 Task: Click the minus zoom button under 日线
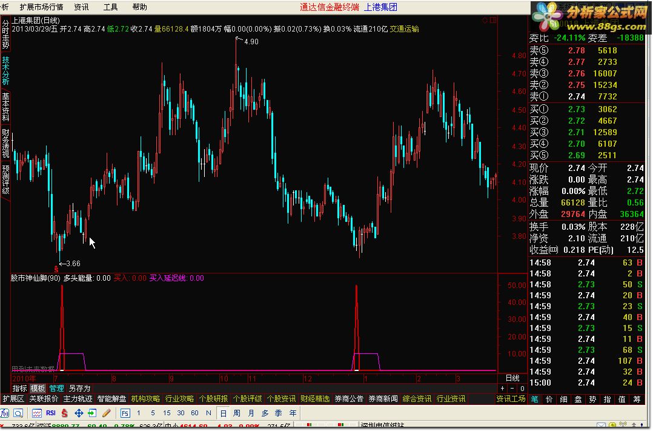click(512, 389)
